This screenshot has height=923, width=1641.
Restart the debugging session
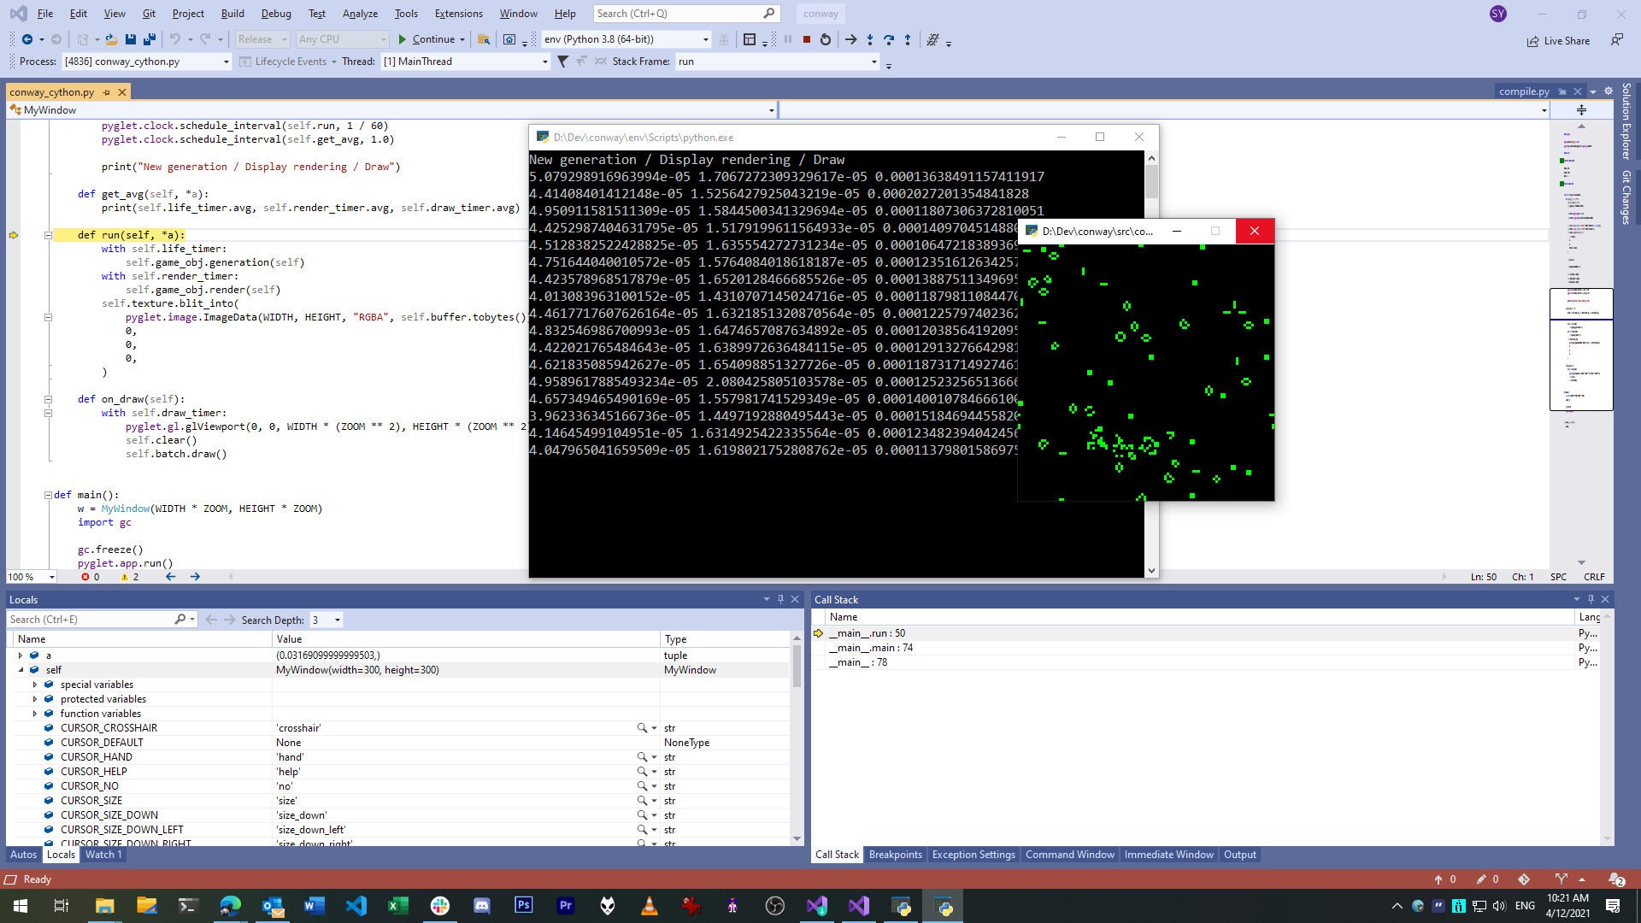[x=825, y=39]
